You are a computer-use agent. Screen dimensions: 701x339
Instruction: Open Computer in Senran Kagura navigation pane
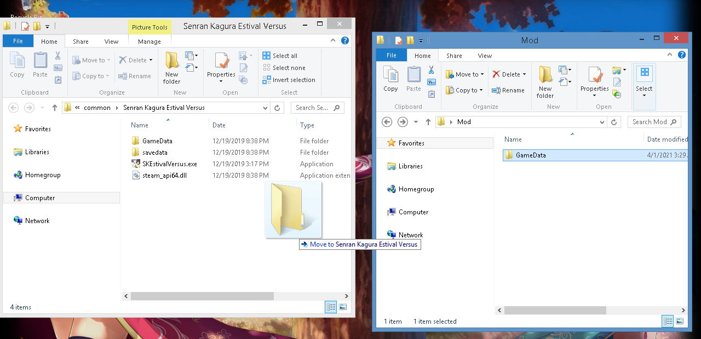click(40, 198)
